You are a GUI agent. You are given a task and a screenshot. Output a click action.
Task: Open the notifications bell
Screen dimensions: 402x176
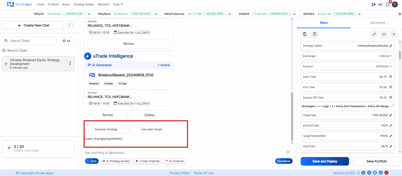pyautogui.click(x=388, y=4)
